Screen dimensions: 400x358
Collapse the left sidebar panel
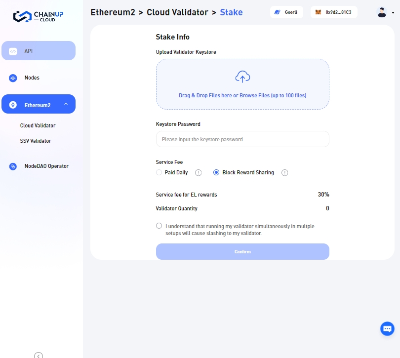[x=39, y=355]
